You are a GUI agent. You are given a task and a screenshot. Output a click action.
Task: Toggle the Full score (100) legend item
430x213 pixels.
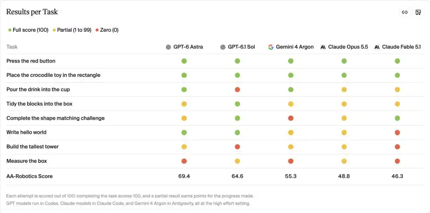(28, 30)
